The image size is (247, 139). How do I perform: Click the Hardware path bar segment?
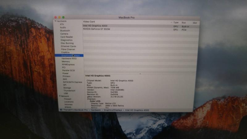pos(96,110)
